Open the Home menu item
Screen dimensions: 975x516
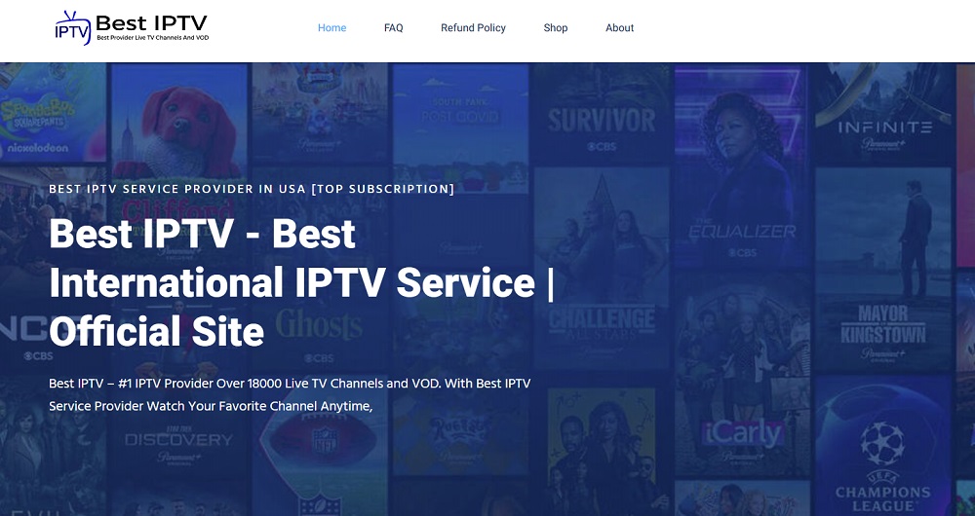click(x=332, y=28)
